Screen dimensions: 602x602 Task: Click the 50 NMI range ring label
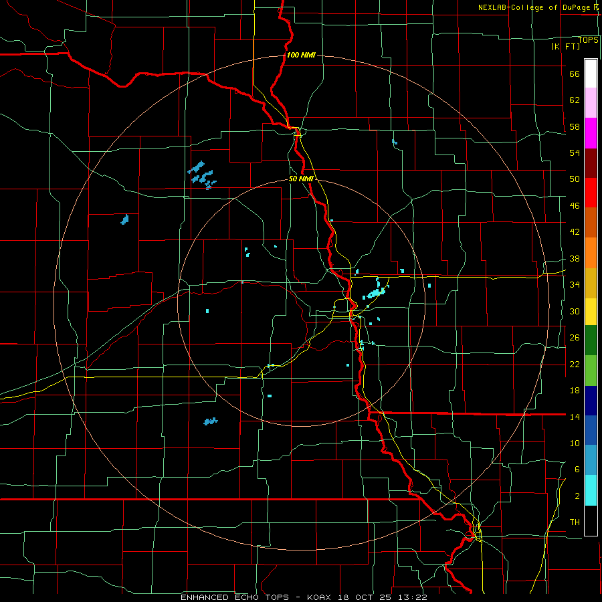click(x=301, y=179)
